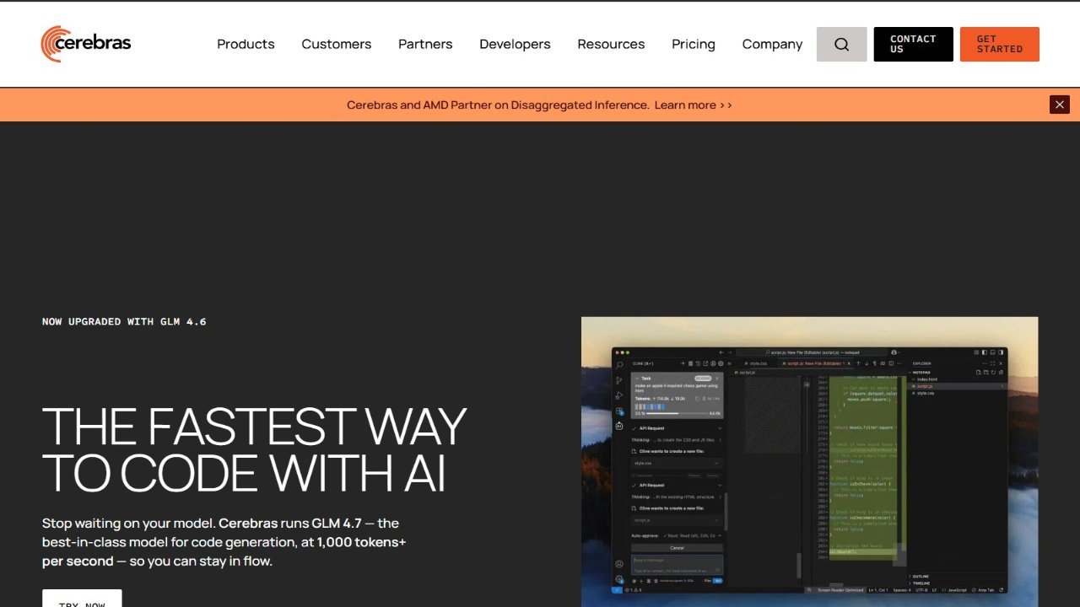
Task: Click the 'Stop waiting on your model' paragraph
Action: (x=224, y=542)
